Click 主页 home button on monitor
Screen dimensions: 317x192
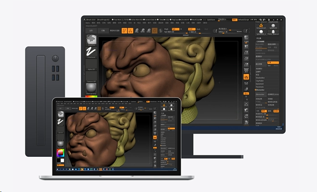click(91, 30)
